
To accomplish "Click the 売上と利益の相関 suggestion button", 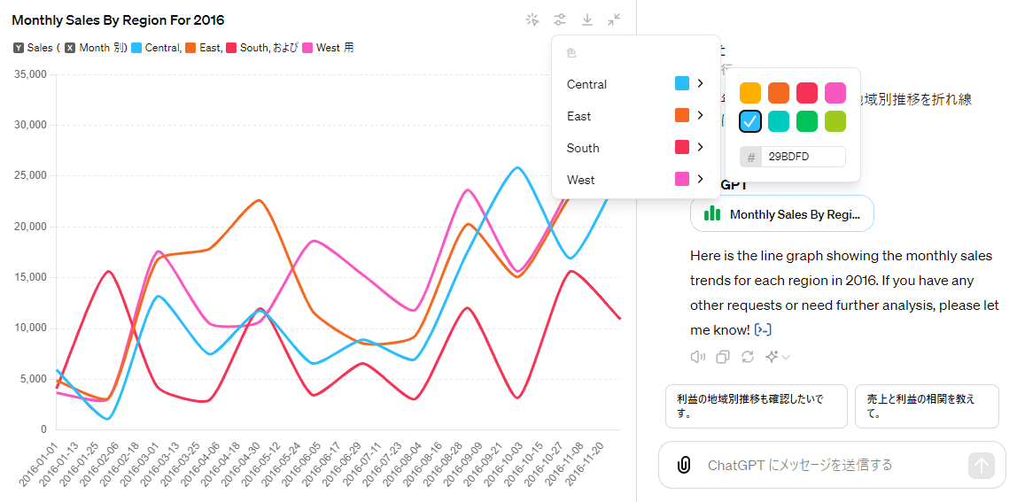I will pyautogui.click(x=926, y=406).
